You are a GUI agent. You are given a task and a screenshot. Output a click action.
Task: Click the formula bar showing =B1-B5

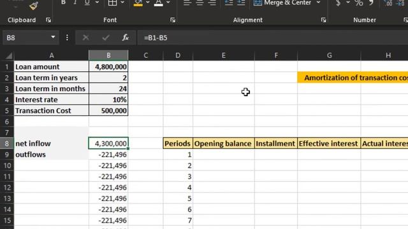(272, 38)
